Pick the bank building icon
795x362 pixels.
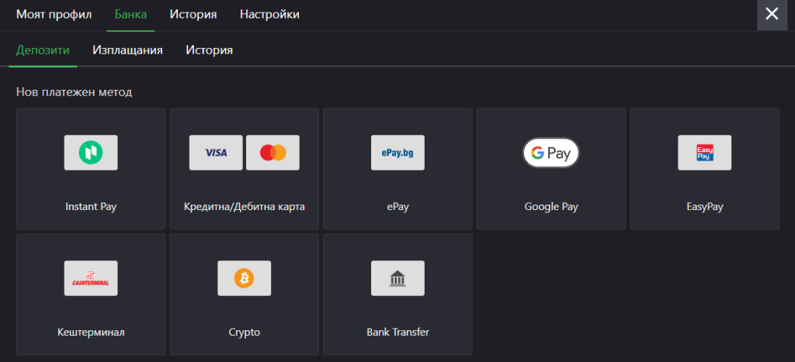[397, 278]
